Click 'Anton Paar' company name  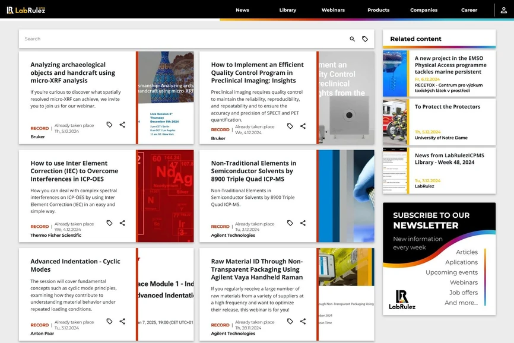pyautogui.click(x=42, y=334)
